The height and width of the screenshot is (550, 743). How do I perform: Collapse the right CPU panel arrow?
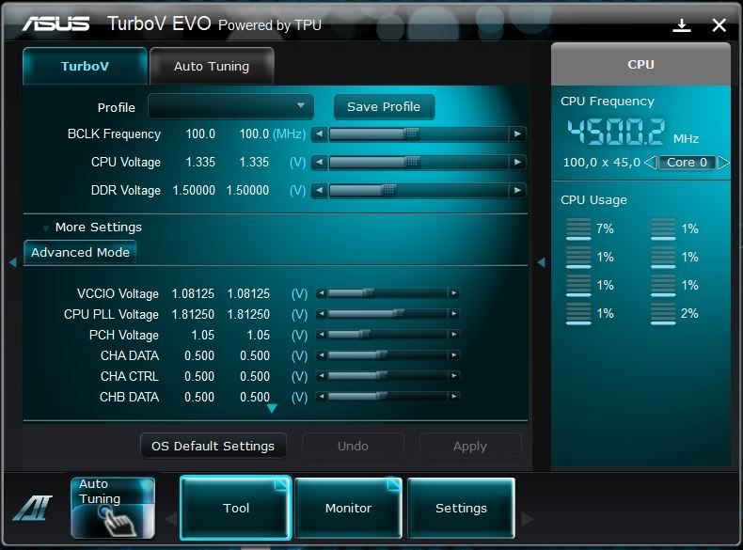(x=541, y=262)
